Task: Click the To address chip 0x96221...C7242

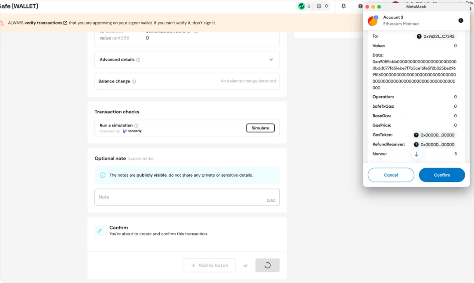Action: [x=435, y=36]
